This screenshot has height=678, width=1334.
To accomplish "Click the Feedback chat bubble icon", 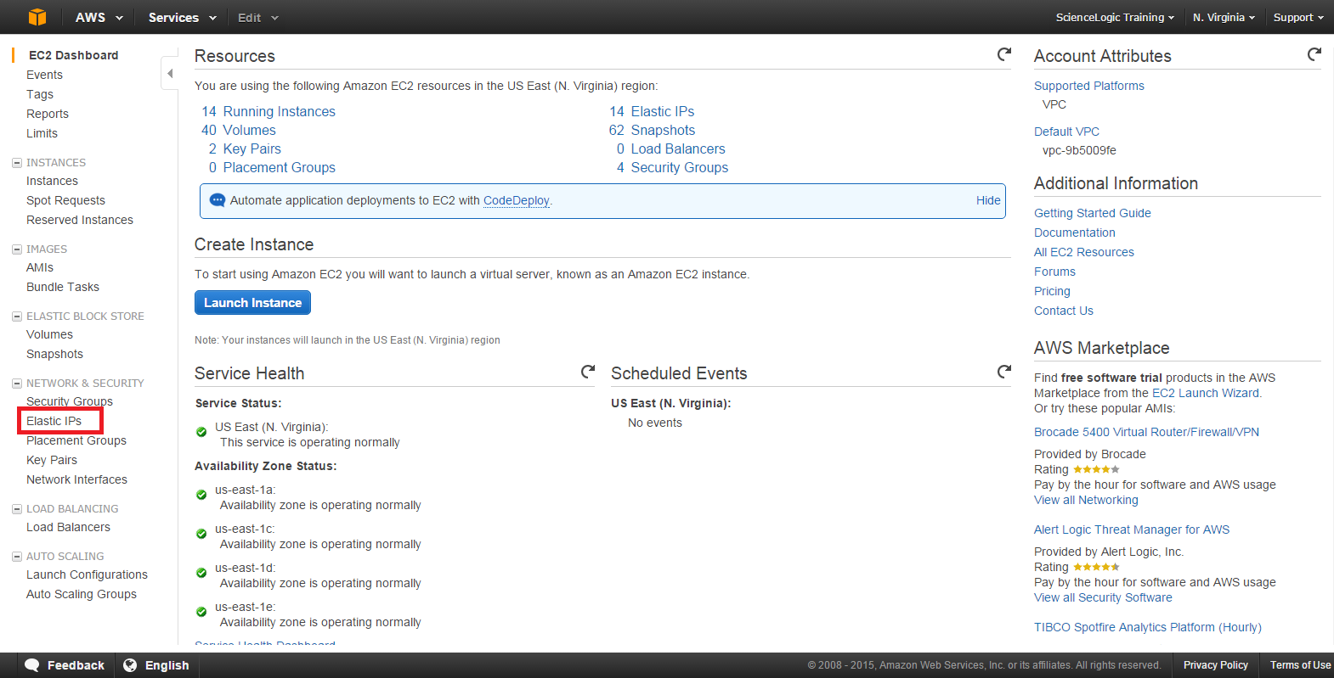I will tap(32, 665).
